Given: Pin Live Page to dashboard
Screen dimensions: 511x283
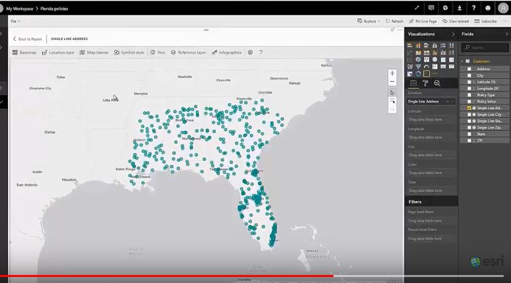Looking at the screenshot, I should [422, 21].
